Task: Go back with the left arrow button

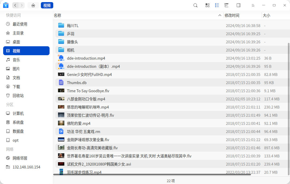Action: coord(15,5)
